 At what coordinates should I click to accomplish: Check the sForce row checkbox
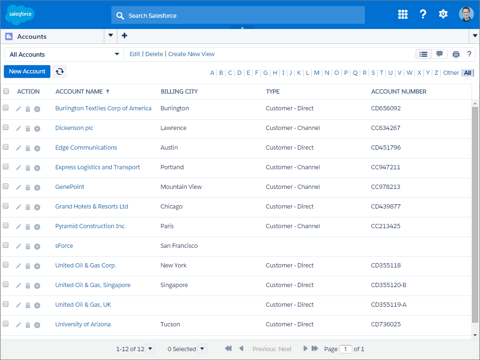point(6,245)
